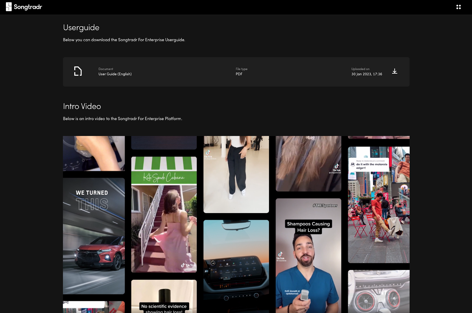Open the brown hair close-up video tile
472x313 pixels.
pyautogui.click(x=308, y=164)
